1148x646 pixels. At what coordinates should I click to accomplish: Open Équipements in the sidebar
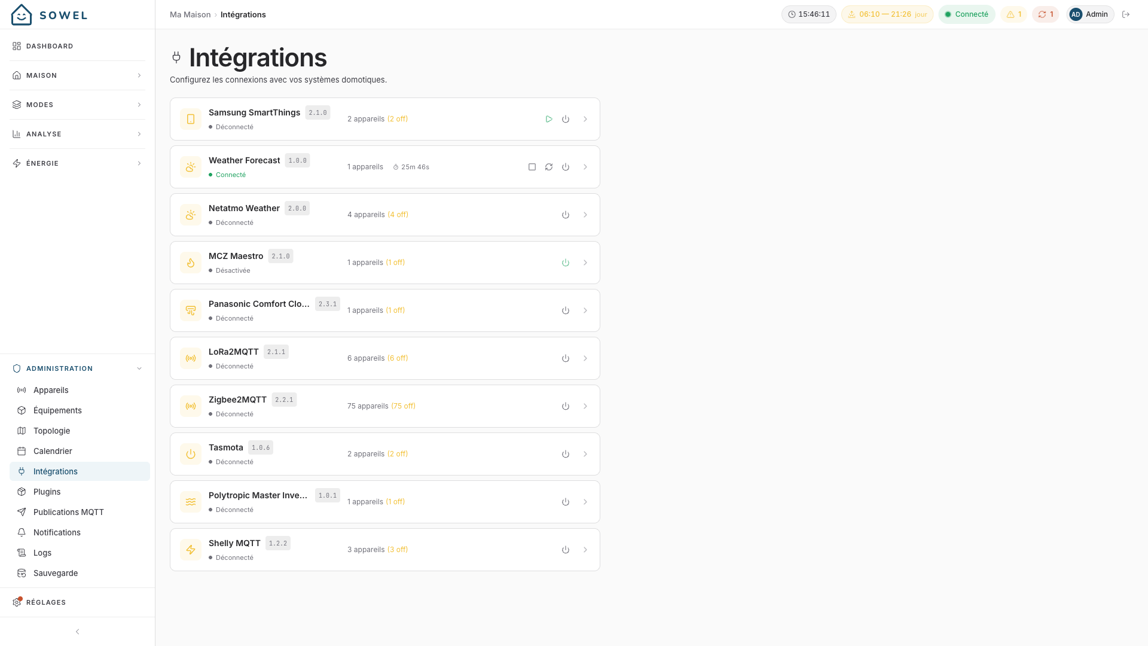[80, 410]
